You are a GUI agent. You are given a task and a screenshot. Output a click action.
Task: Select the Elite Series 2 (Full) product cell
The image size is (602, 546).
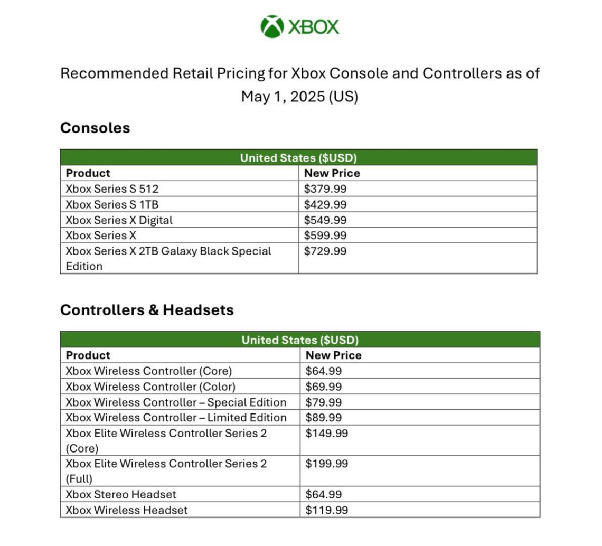coord(166,471)
